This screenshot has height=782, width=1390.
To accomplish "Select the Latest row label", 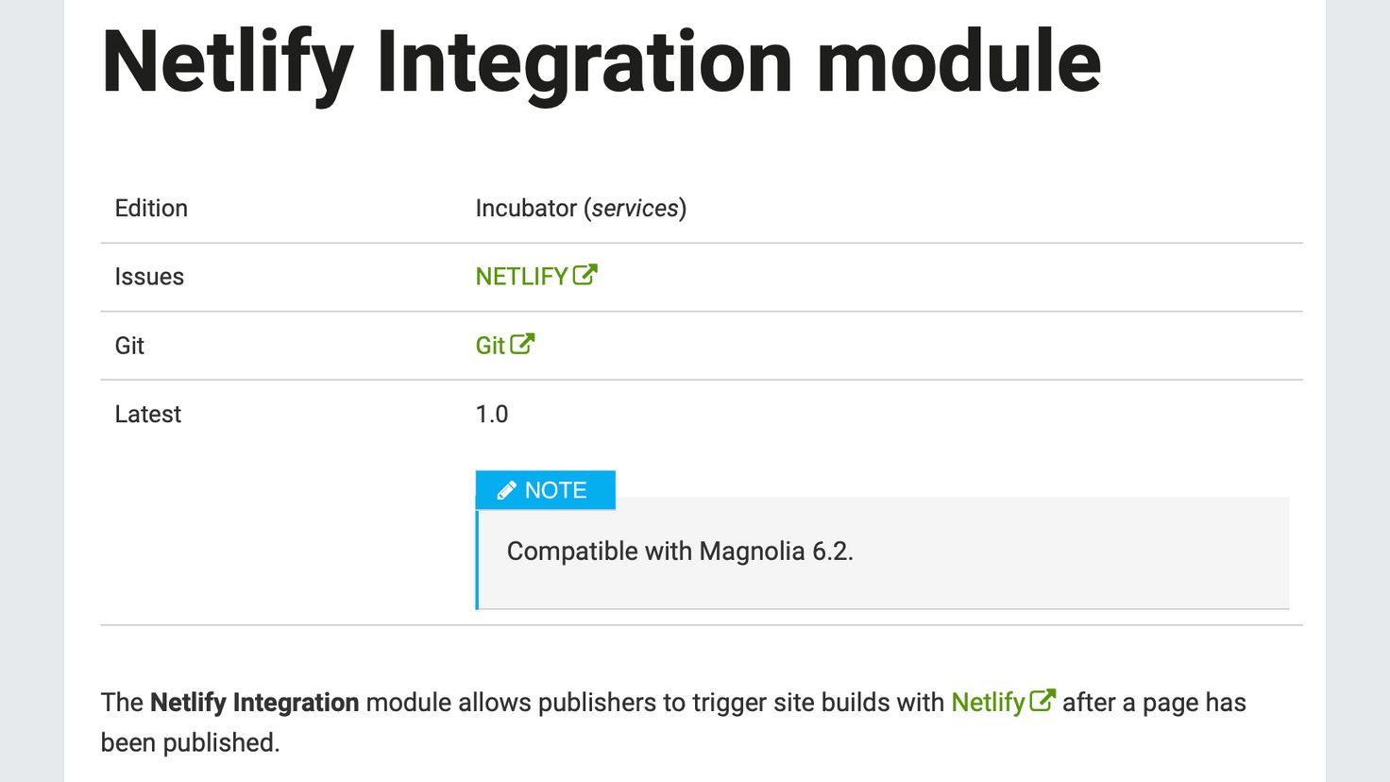I will 147,415.
